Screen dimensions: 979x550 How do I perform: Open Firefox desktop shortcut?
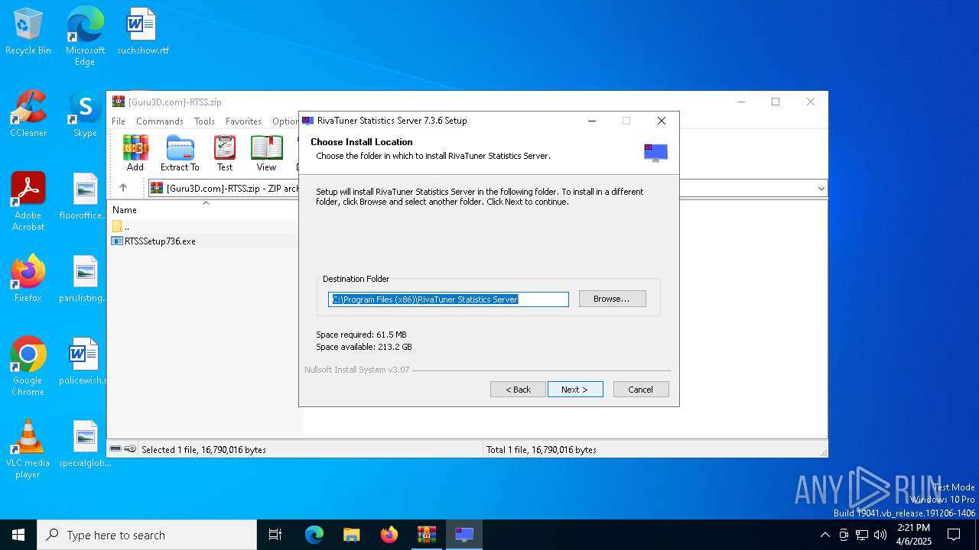(28, 279)
